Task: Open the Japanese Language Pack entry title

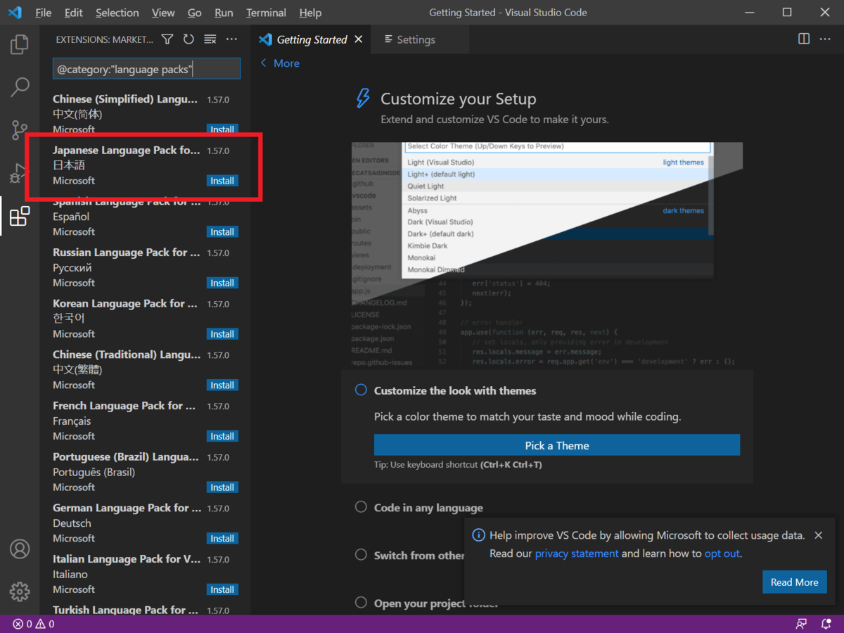Action: tap(127, 151)
